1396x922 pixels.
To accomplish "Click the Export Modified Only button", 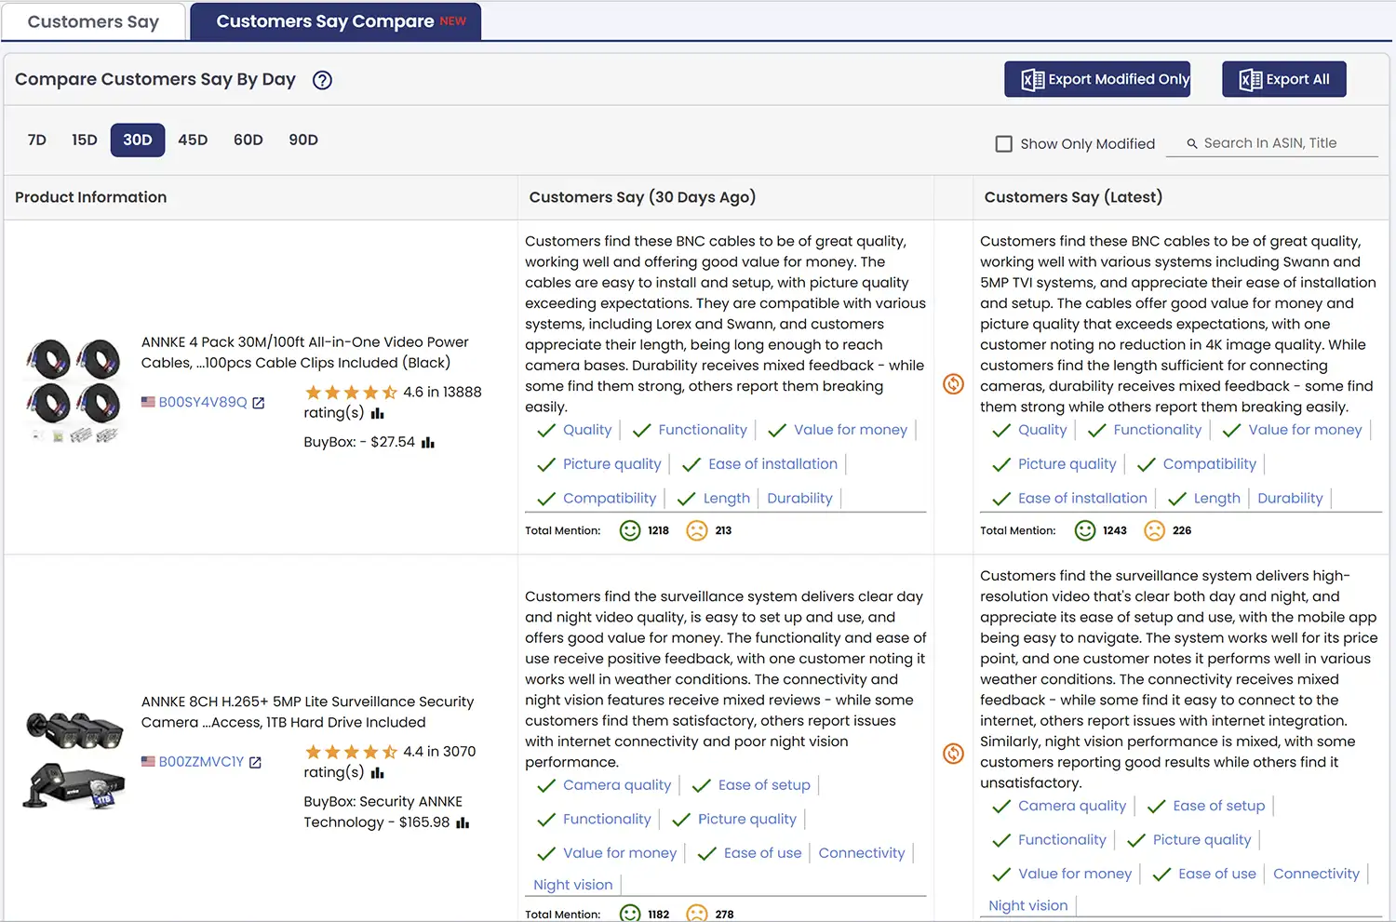I will [x=1097, y=79].
